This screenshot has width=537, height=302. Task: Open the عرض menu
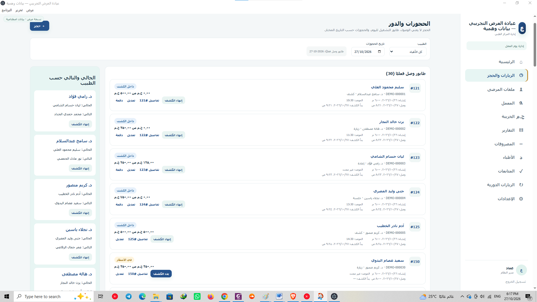[30, 10]
